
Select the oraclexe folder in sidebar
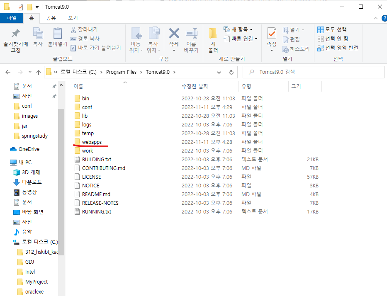point(34,292)
